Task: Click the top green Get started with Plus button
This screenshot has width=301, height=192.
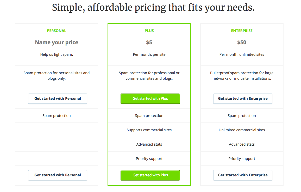Action: 150,99
